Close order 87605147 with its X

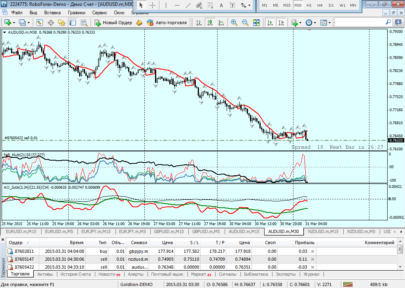point(312,259)
